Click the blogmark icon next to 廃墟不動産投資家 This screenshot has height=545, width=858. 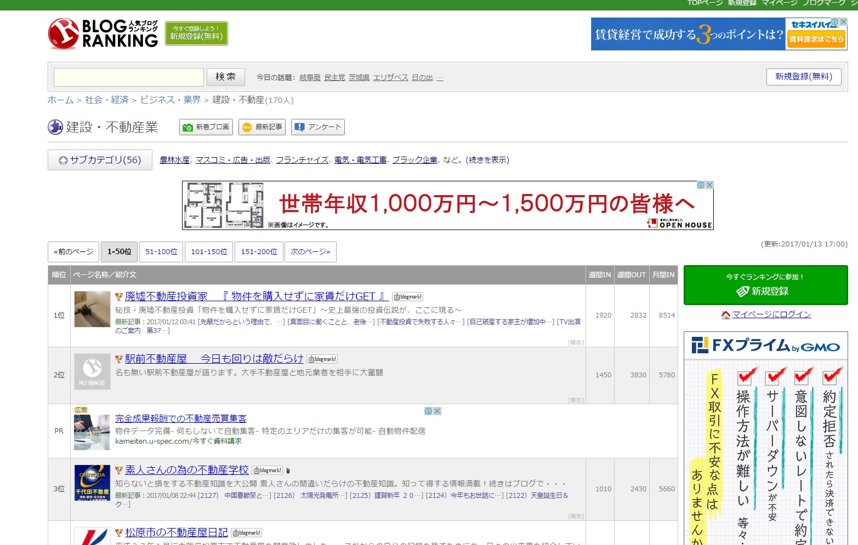pos(408,296)
